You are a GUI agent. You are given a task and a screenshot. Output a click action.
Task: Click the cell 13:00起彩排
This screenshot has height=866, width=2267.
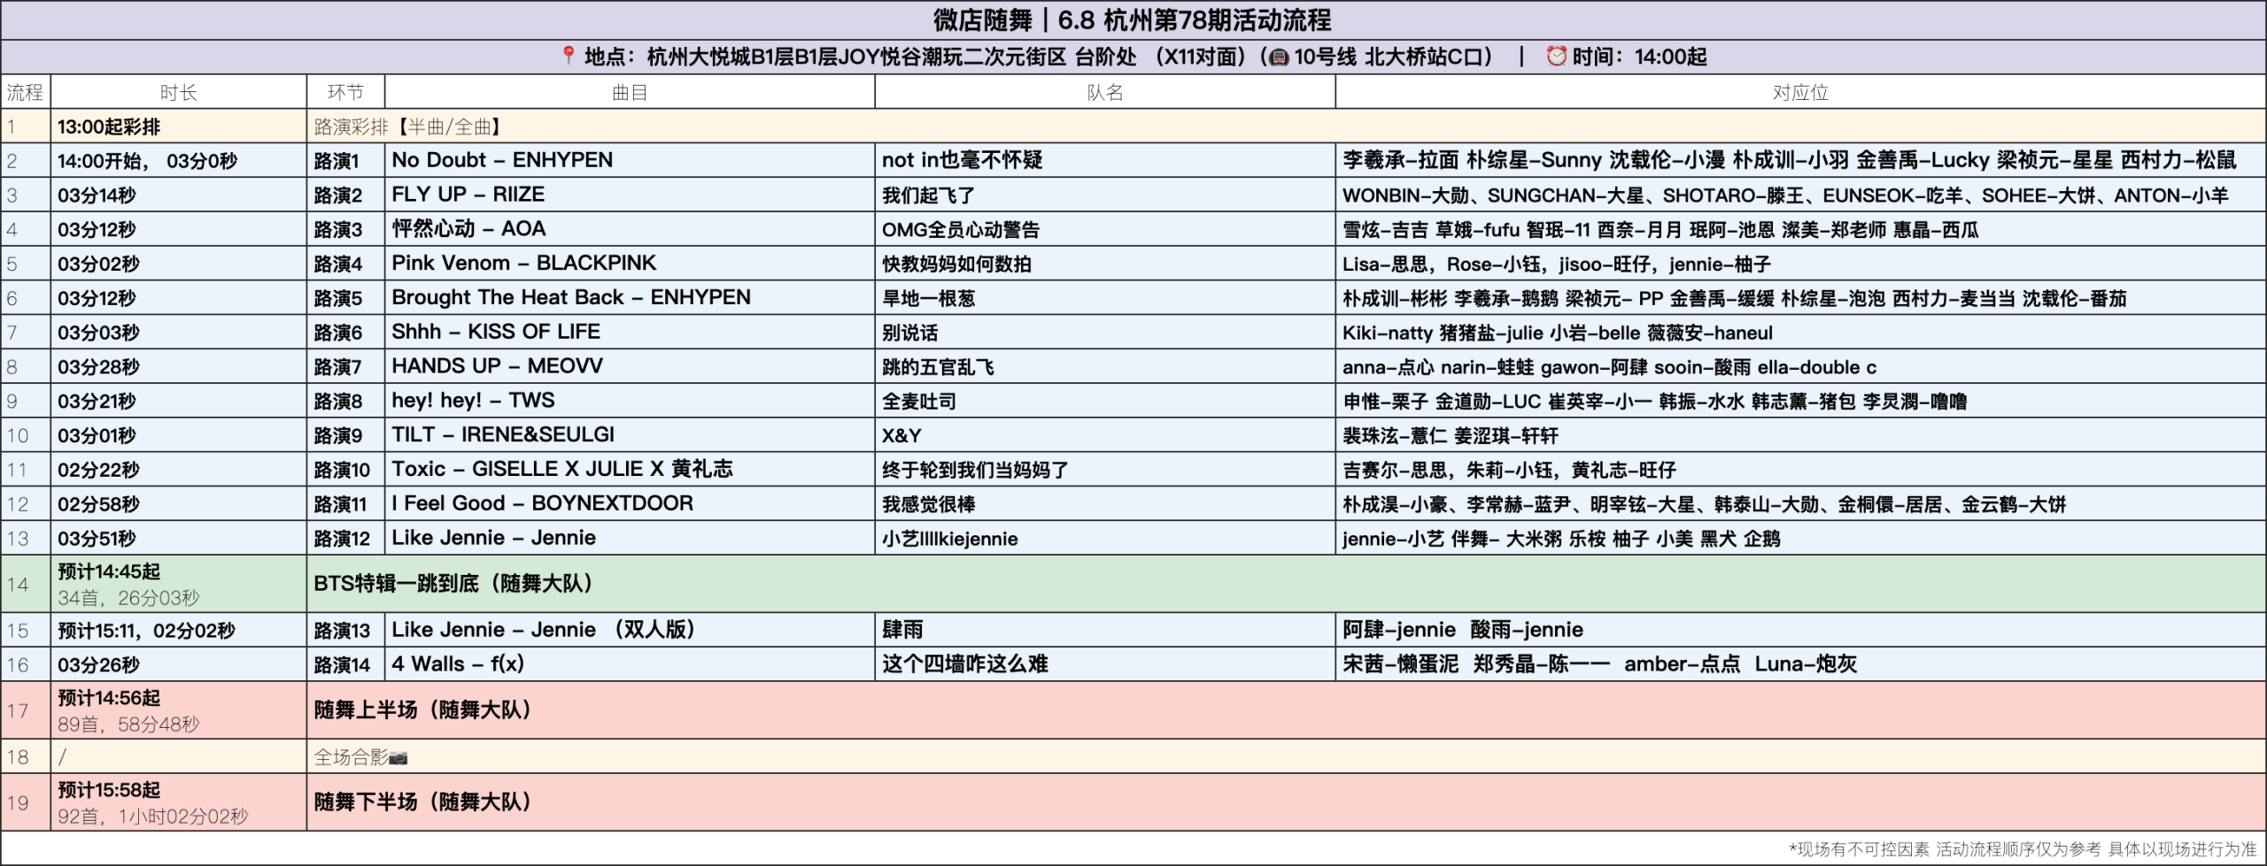[178, 126]
